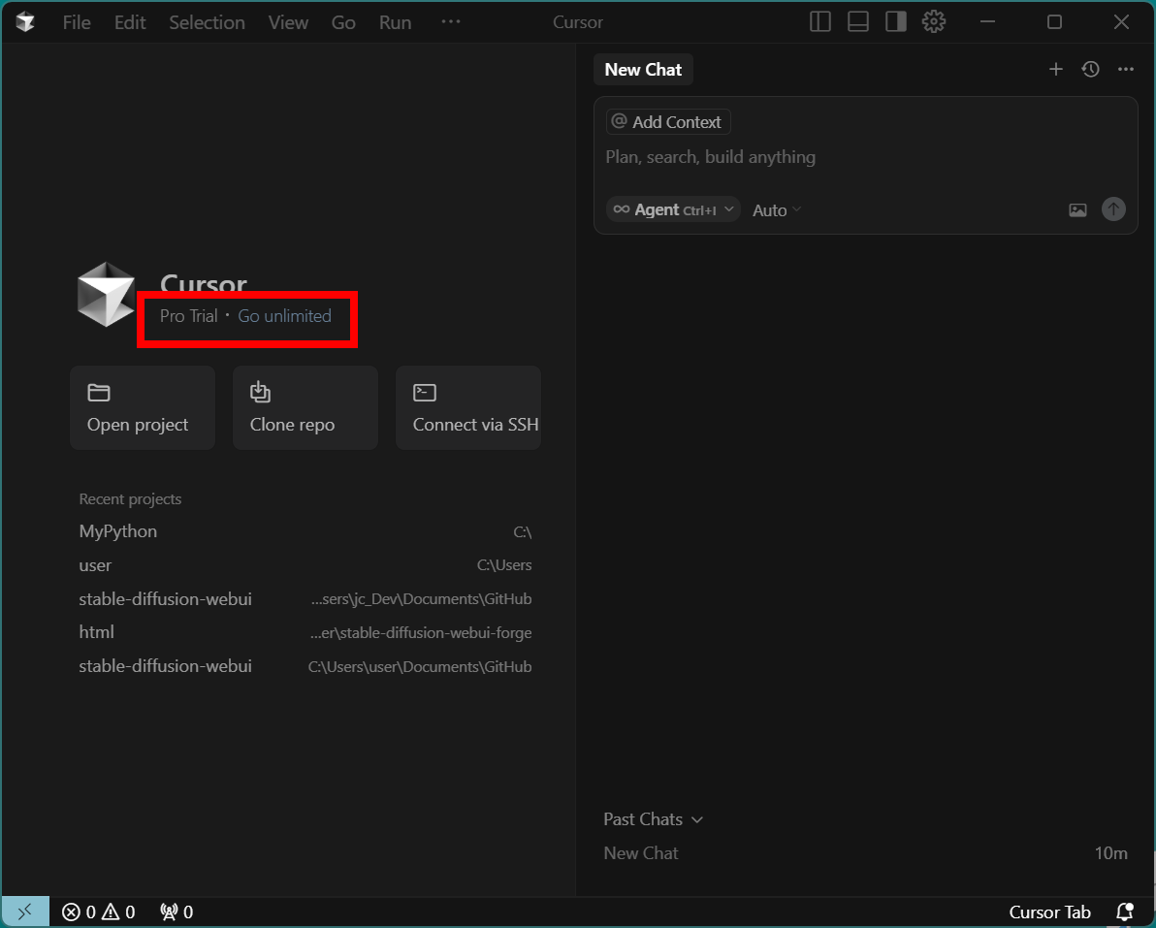Viewport: 1156px width, 928px height.
Task: Show more menus via the ellipsis
Action: (450, 22)
